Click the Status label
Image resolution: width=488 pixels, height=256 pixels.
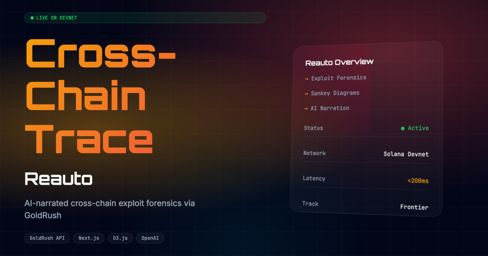point(314,128)
